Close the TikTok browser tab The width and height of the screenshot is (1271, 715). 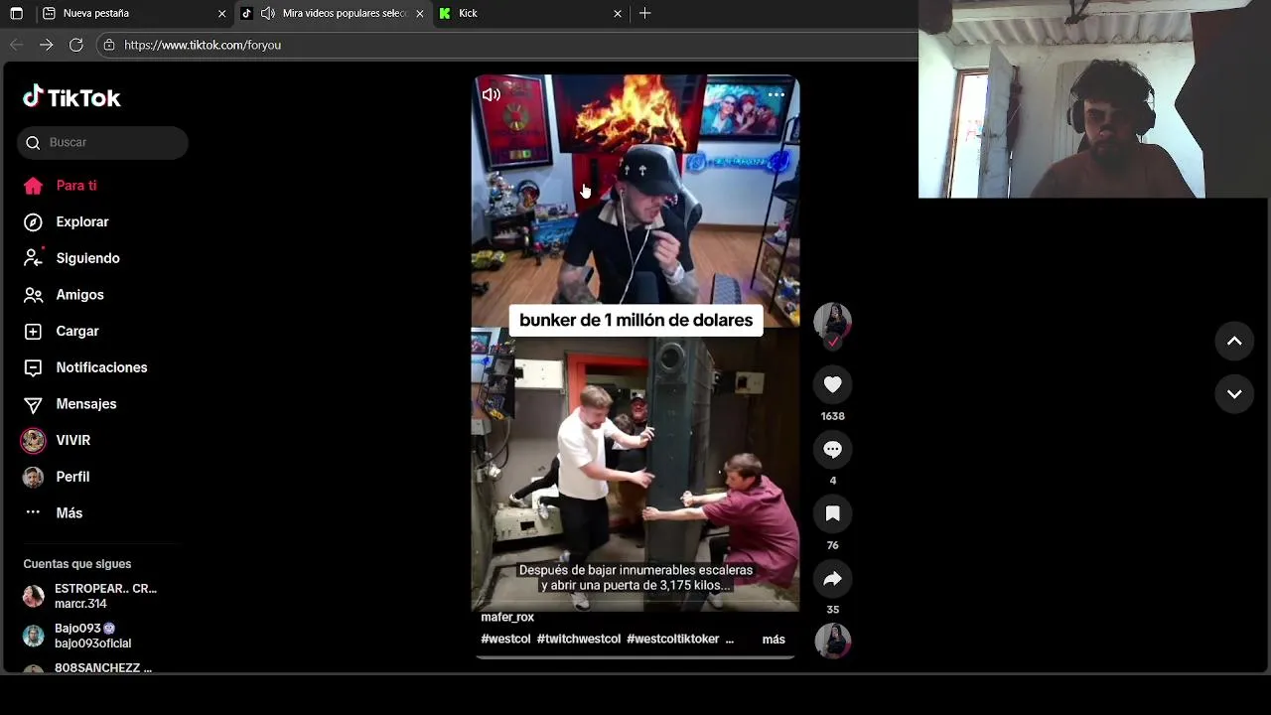[419, 13]
